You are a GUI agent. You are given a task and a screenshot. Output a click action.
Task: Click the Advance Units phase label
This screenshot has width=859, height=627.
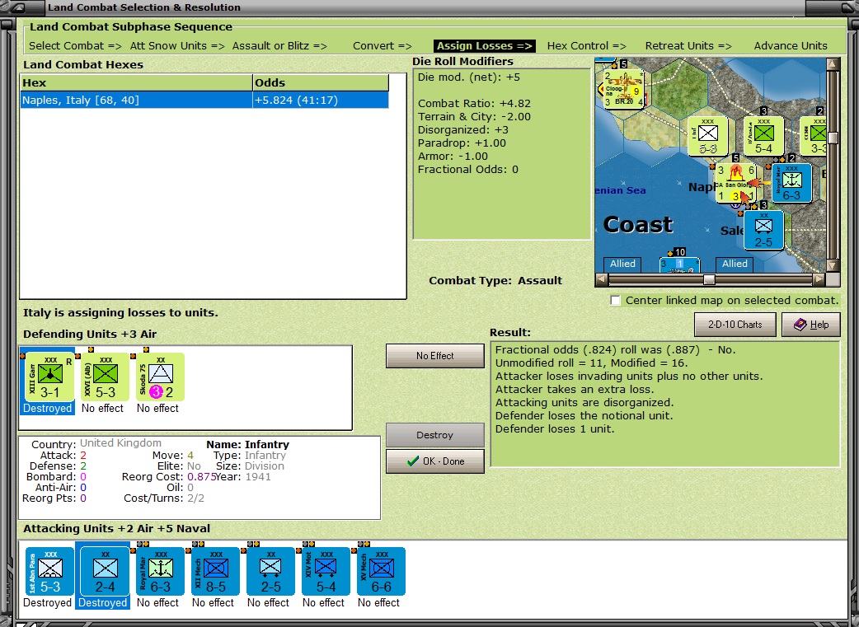coord(791,46)
